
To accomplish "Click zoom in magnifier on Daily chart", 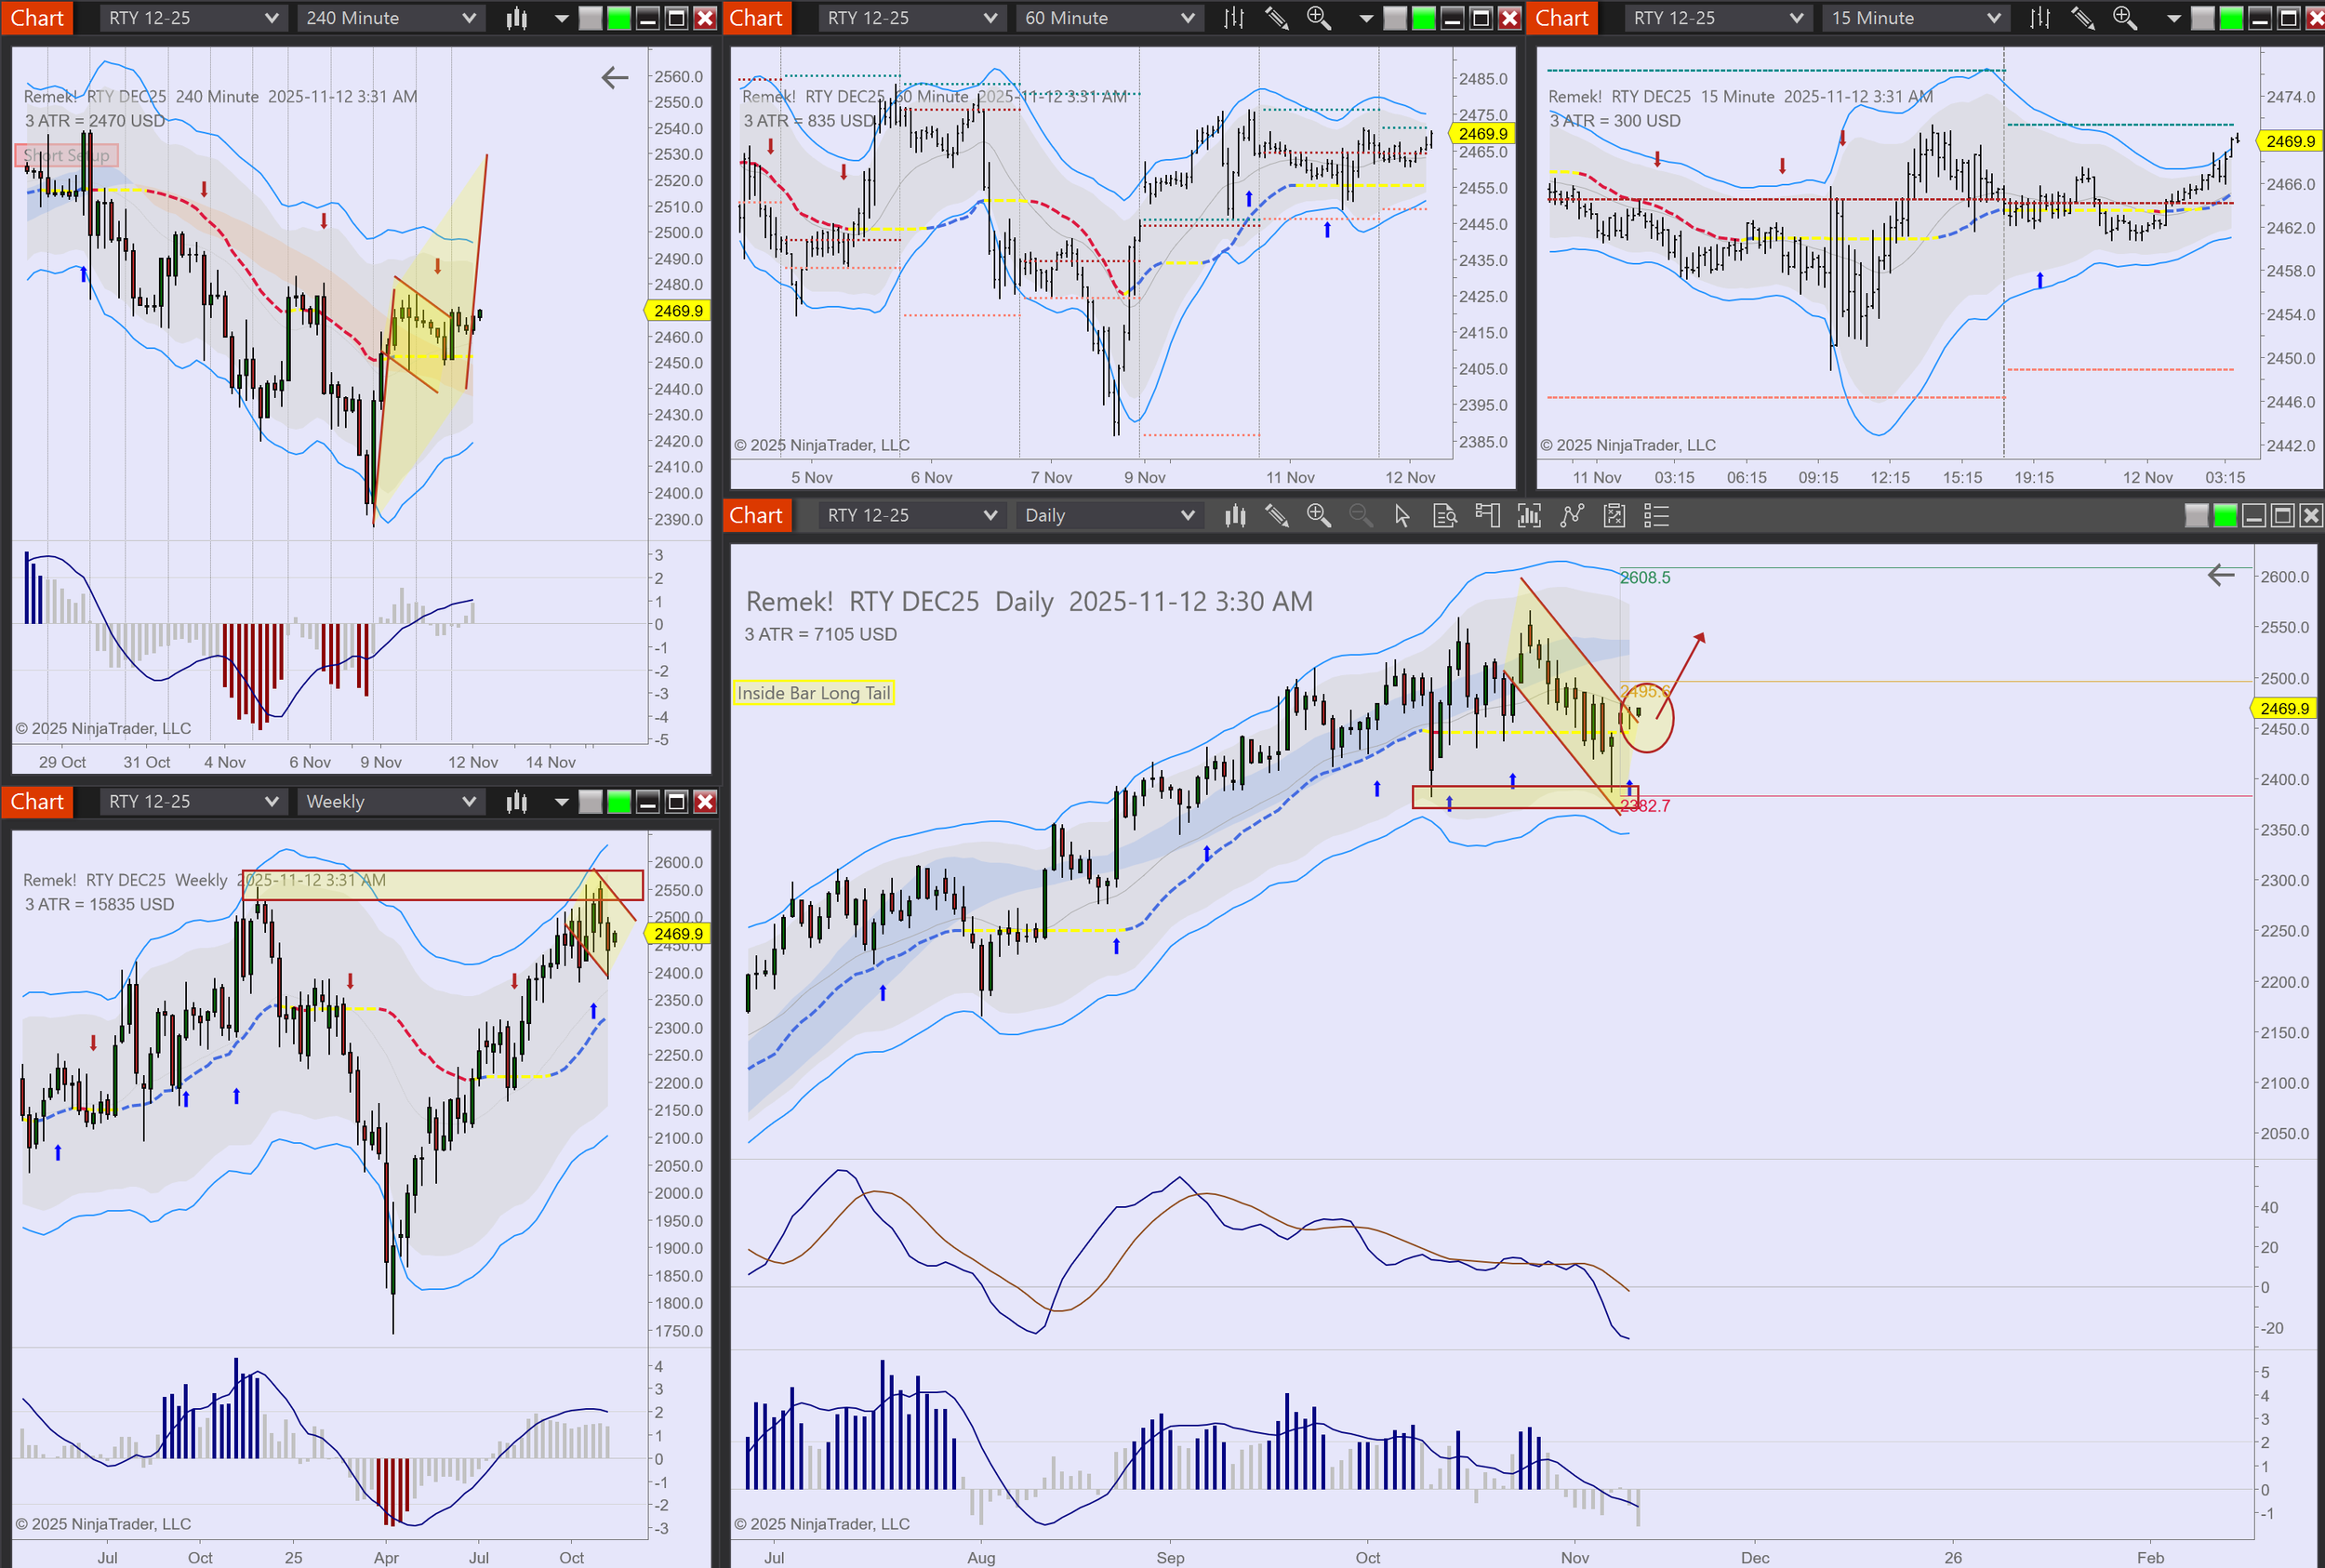I will pos(1318,516).
